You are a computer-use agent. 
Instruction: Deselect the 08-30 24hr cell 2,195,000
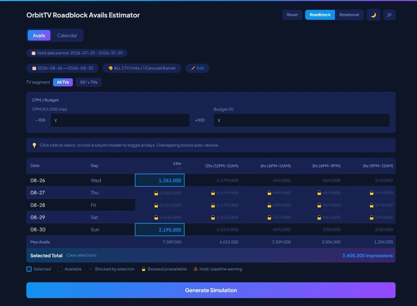pos(160,230)
